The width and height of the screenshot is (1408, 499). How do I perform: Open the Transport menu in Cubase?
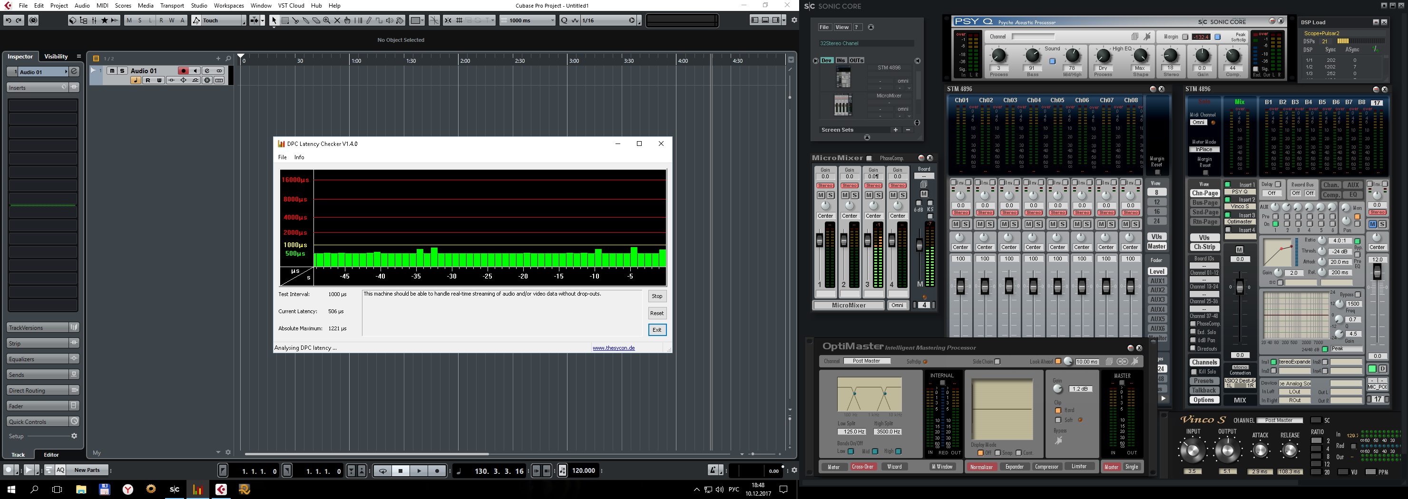172,5
